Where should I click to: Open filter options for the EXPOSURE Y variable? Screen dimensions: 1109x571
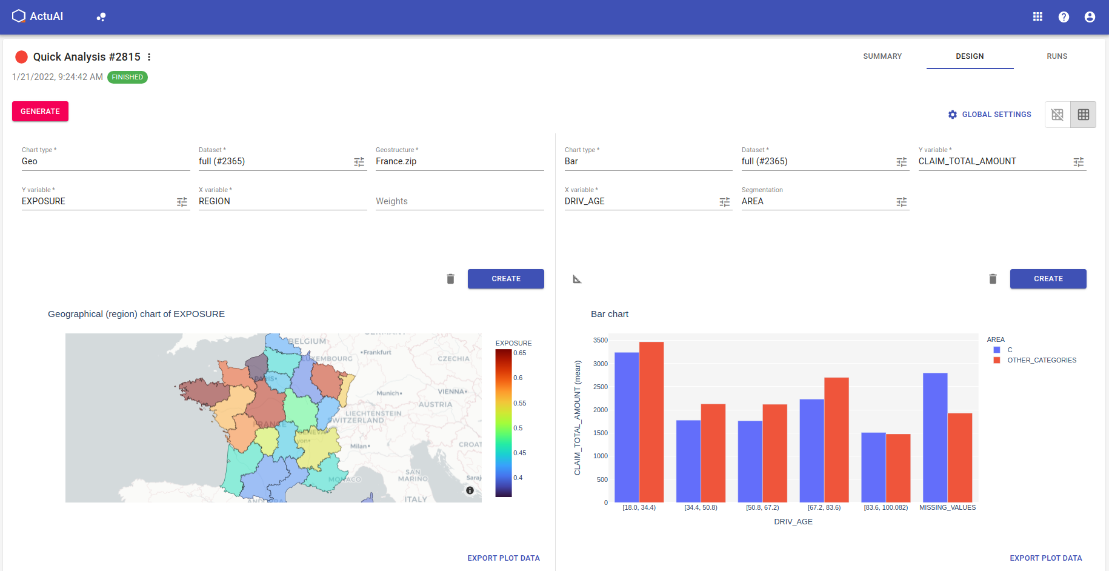[182, 202]
